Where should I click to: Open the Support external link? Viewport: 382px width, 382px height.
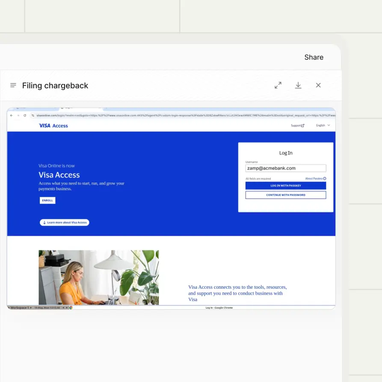(x=297, y=126)
